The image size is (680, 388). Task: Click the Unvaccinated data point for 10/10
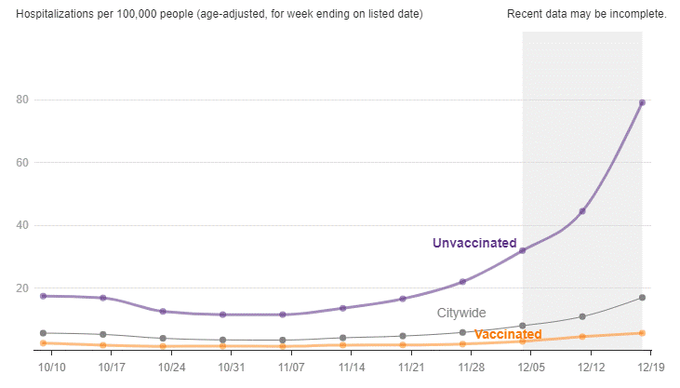[x=43, y=296]
